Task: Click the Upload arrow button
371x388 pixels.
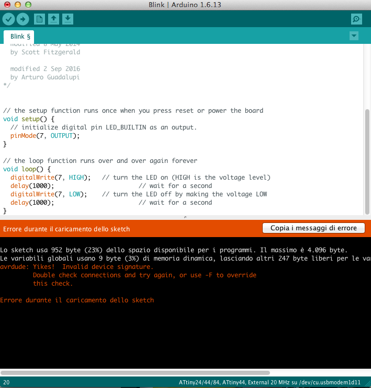Action: coord(23,19)
